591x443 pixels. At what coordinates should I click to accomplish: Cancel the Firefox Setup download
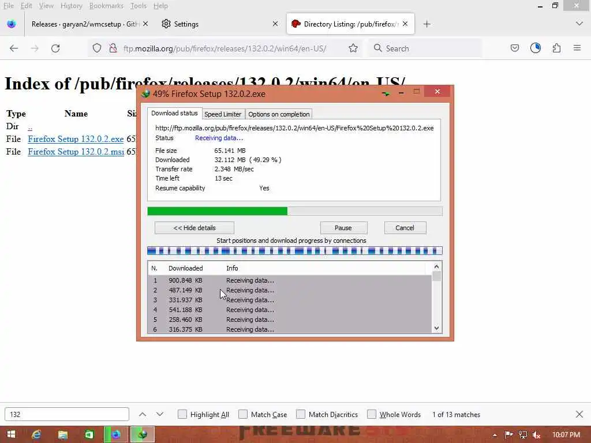point(405,228)
